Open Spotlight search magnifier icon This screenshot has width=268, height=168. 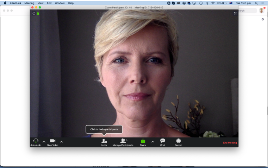(256, 3)
